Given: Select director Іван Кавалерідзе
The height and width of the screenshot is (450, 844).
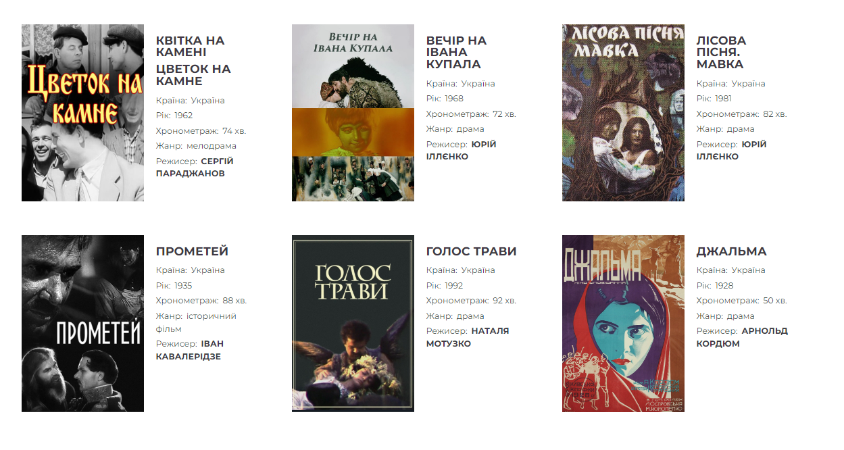Looking at the screenshot, I should click(190, 350).
